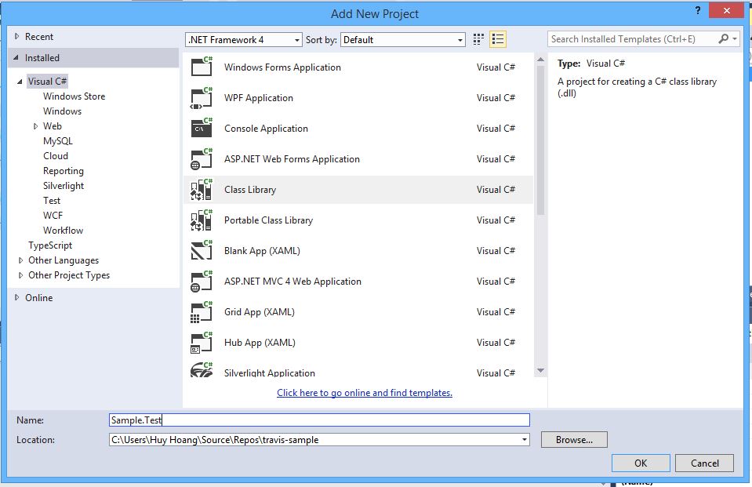Choose the Console Application icon
The height and width of the screenshot is (487, 752).
pyautogui.click(x=202, y=129)
